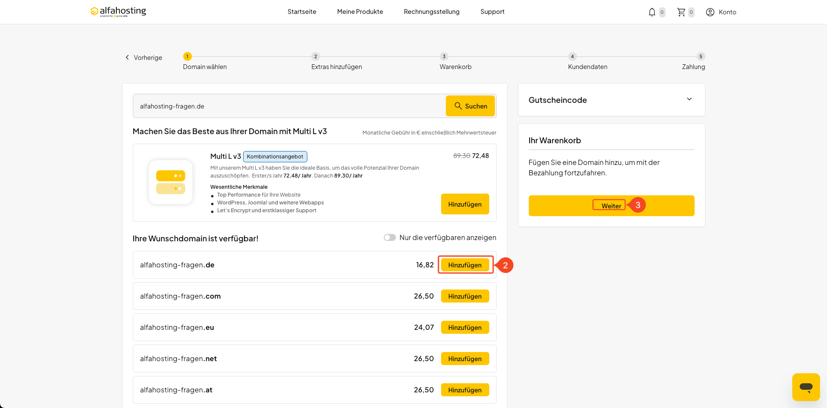Open Meine Produkte menu item
Viewport: 827px width, 408px height.
pos(360,12)
